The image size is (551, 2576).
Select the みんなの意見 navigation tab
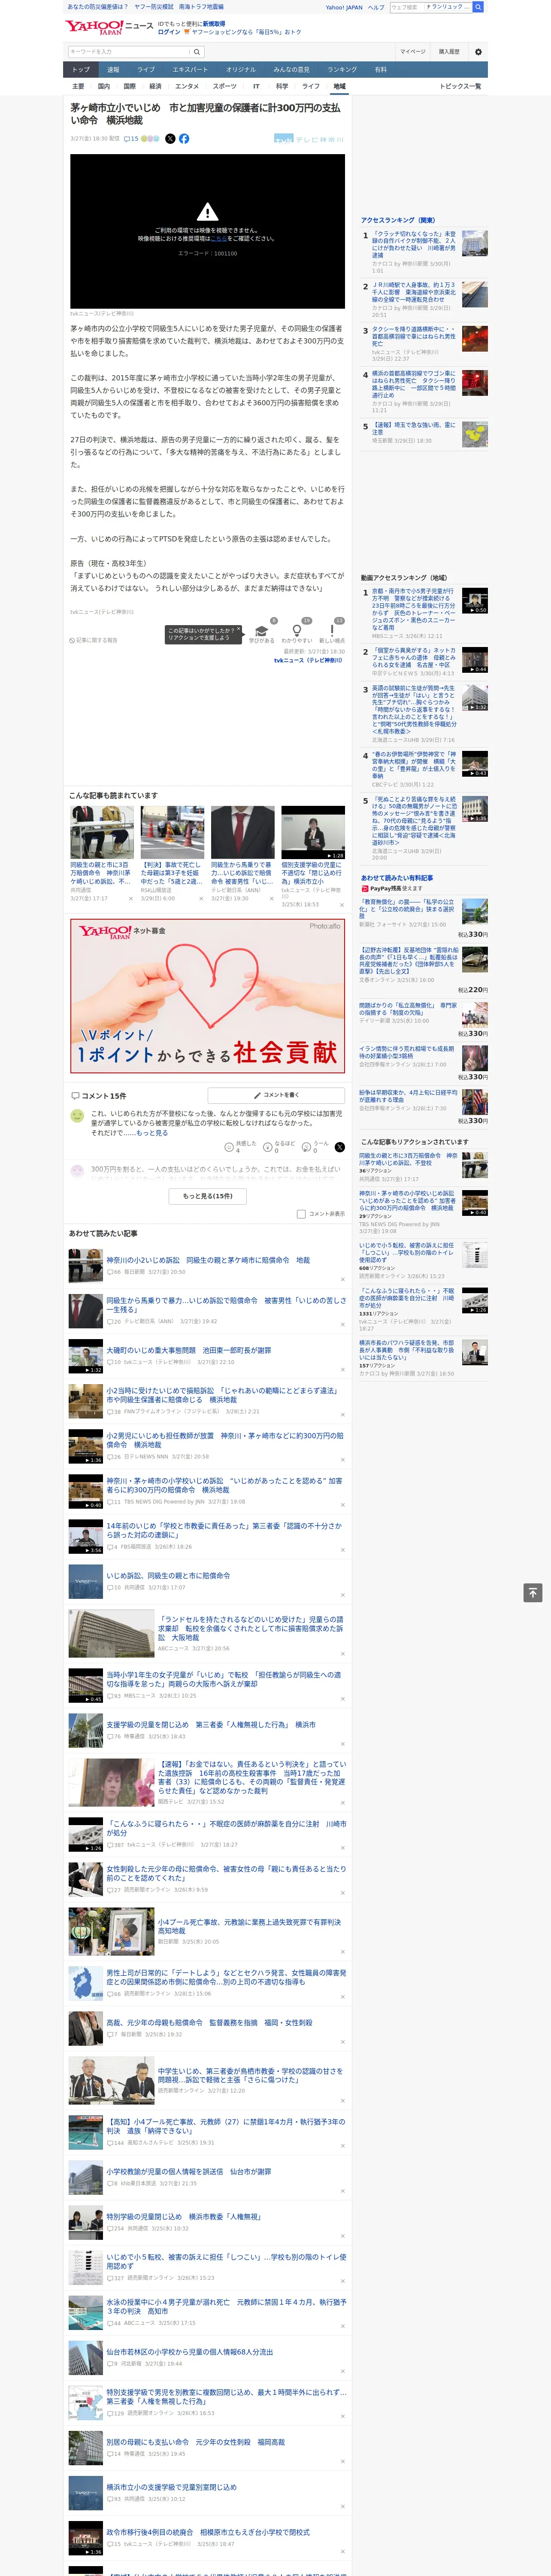[292, 70]
